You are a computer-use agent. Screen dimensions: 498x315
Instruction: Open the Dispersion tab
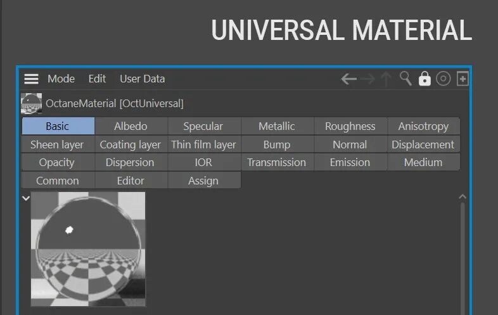(131, 162)
